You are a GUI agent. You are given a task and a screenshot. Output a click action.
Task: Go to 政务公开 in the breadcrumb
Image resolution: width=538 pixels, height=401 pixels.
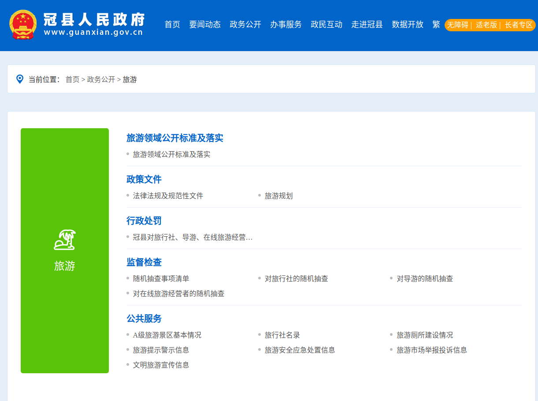click(101, 79)
